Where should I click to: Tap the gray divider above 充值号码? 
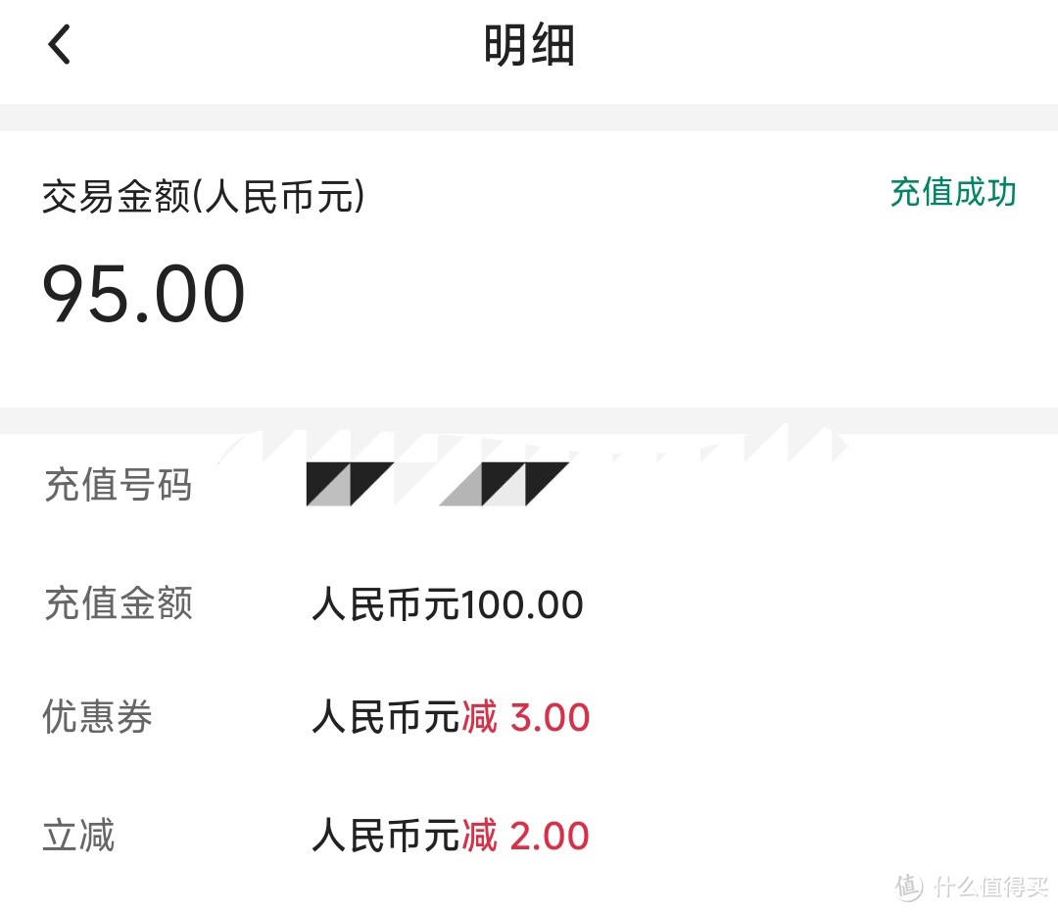point(529,420)
